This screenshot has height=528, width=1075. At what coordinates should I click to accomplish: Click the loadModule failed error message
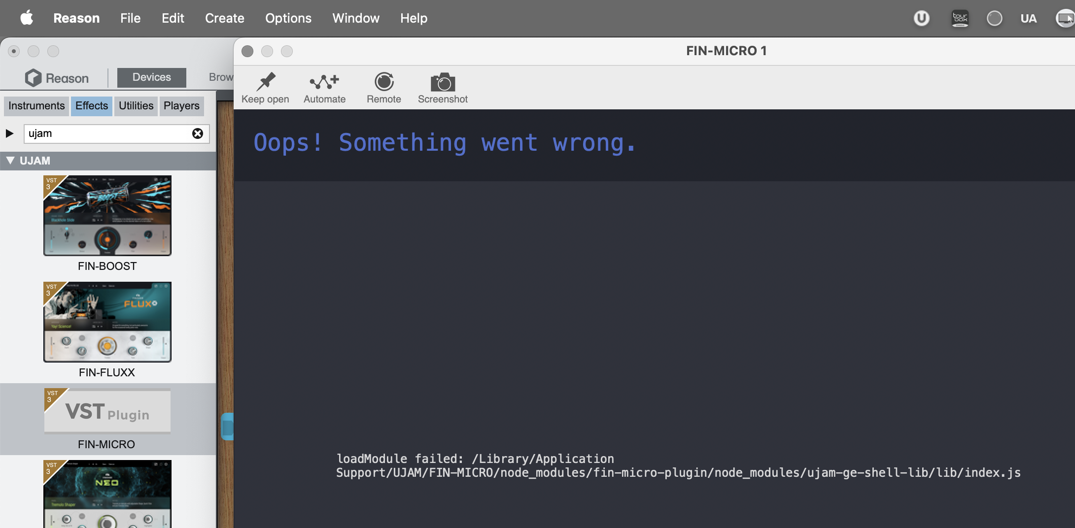click(x=678, y=466)
